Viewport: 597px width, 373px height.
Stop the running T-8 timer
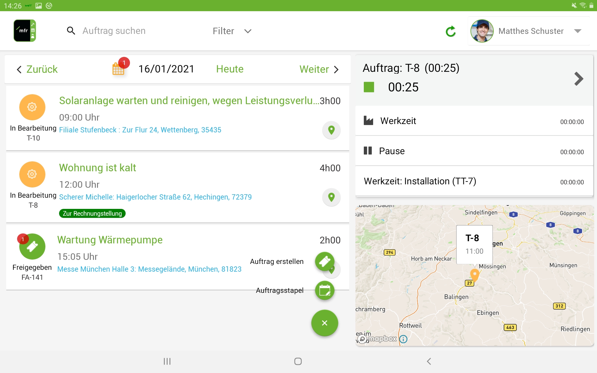[x=369, y=87]
